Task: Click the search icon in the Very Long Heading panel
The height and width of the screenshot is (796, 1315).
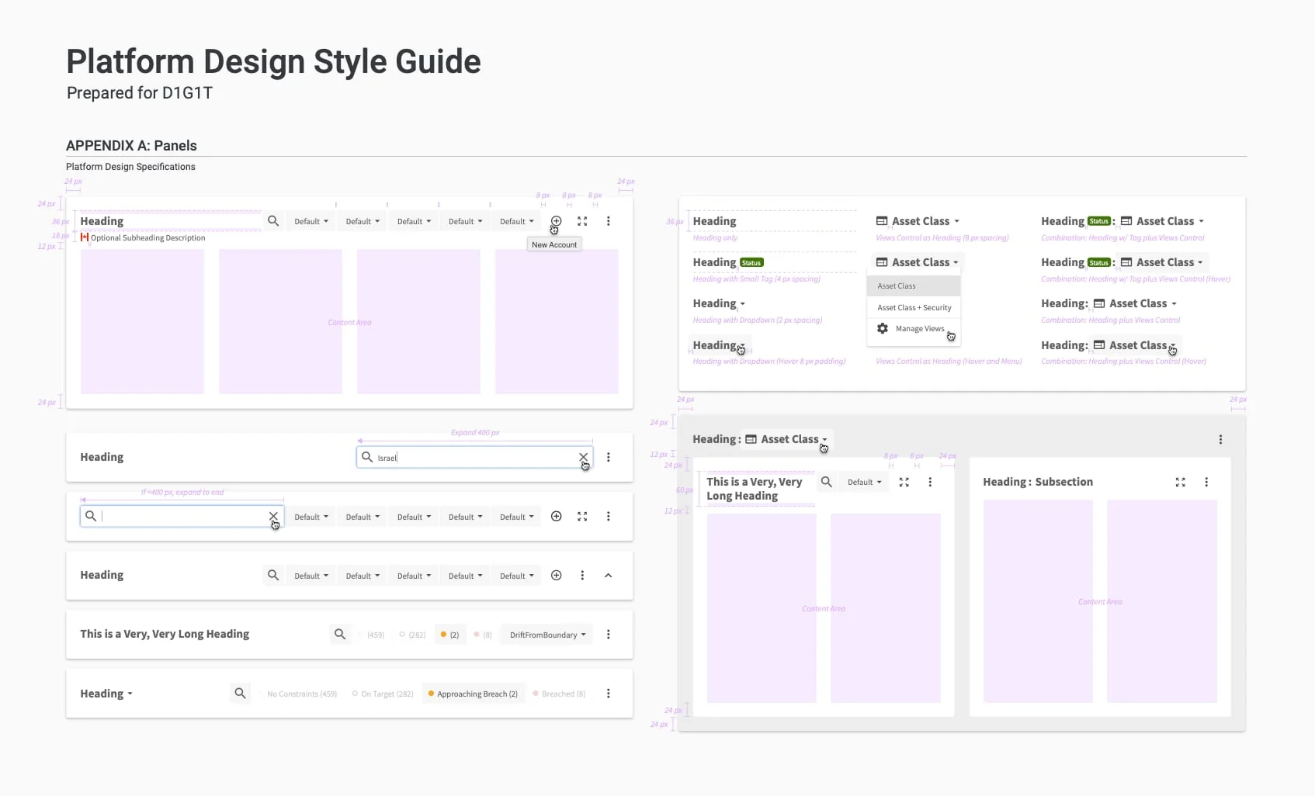Action: (340, 634)
